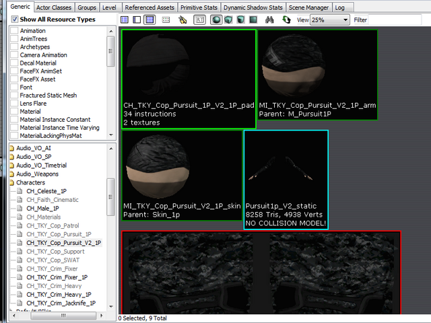Click package icon beside CH_Male_1P
The width and height of the screenshot is (431, 323).
click(20, 208)
